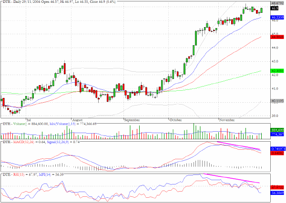Click the lower band label 40.1195
286x203 pixels.
[x=277, y=101]
